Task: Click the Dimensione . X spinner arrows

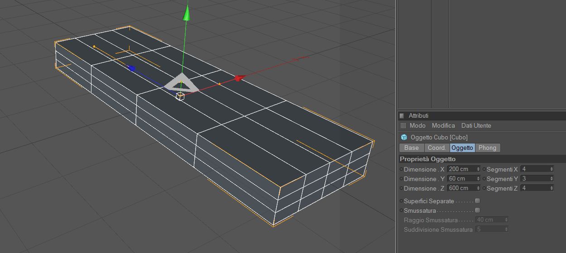Action: (x=478, y=169)
